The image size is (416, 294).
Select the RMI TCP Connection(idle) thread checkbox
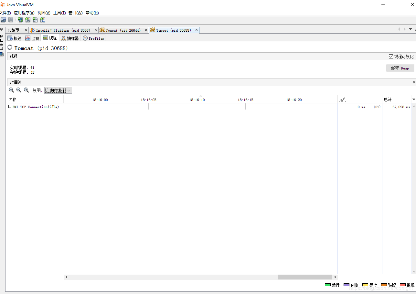(10, 107)
